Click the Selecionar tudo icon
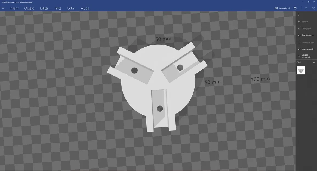This screenshot has height=171, width=317. (x=299, y=35)
